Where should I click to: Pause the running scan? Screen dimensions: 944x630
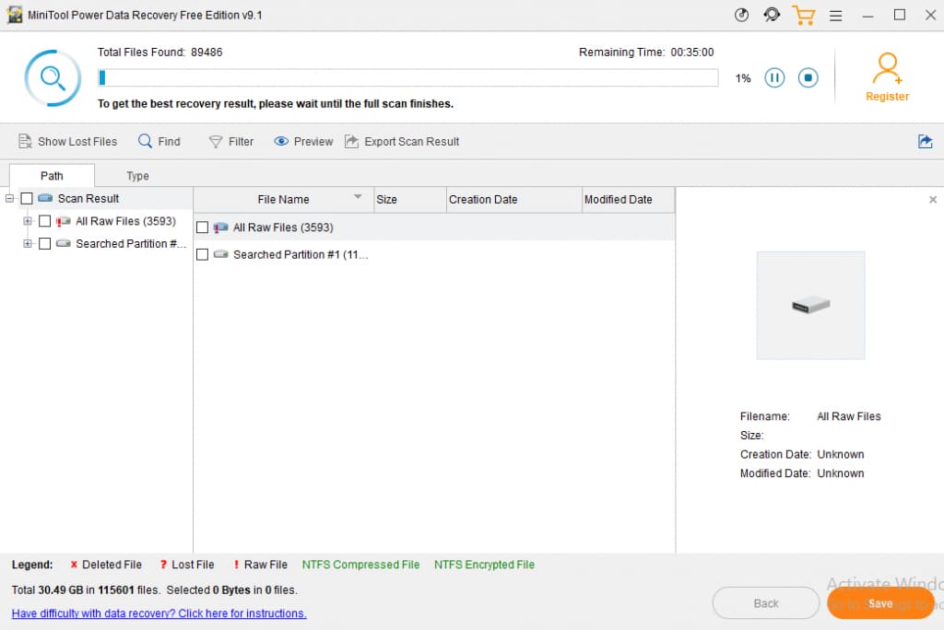coord(774,77)
